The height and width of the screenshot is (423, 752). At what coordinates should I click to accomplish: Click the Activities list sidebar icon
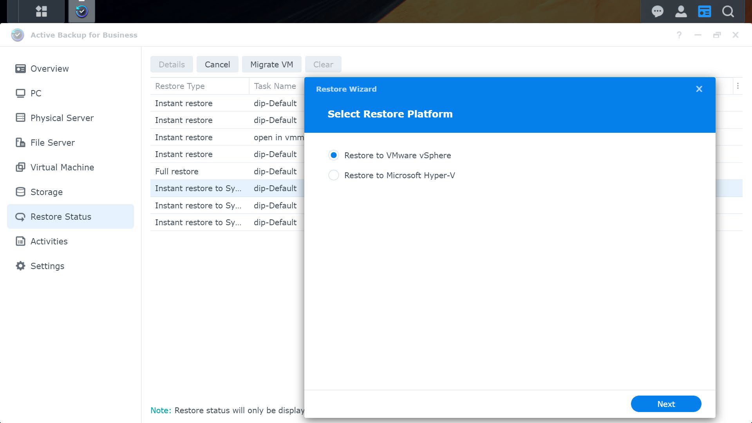[20, 241]
